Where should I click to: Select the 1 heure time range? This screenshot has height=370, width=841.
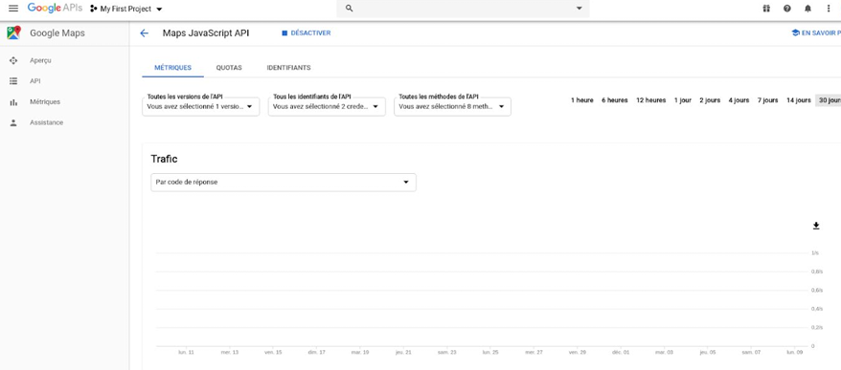pyautogui.click(x=582, y=100)
